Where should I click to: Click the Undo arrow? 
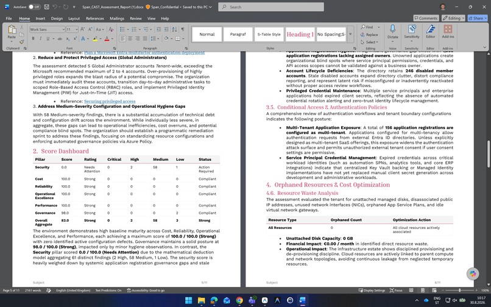(55, 7)
